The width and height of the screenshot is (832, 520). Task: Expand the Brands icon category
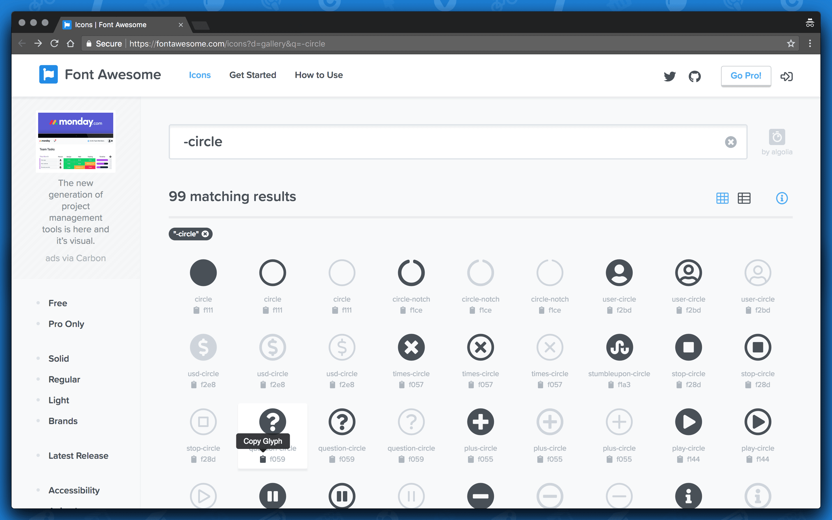pyautogui.click(x=62, y=420)
